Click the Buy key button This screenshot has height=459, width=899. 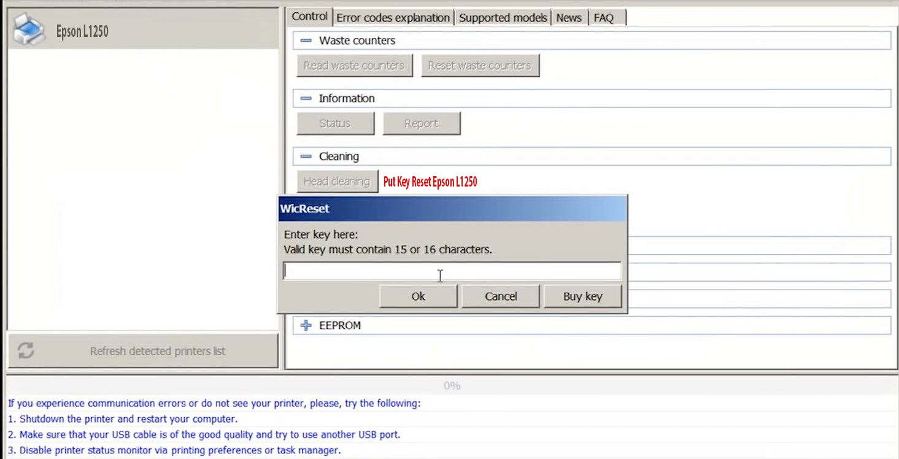[582, 296]
